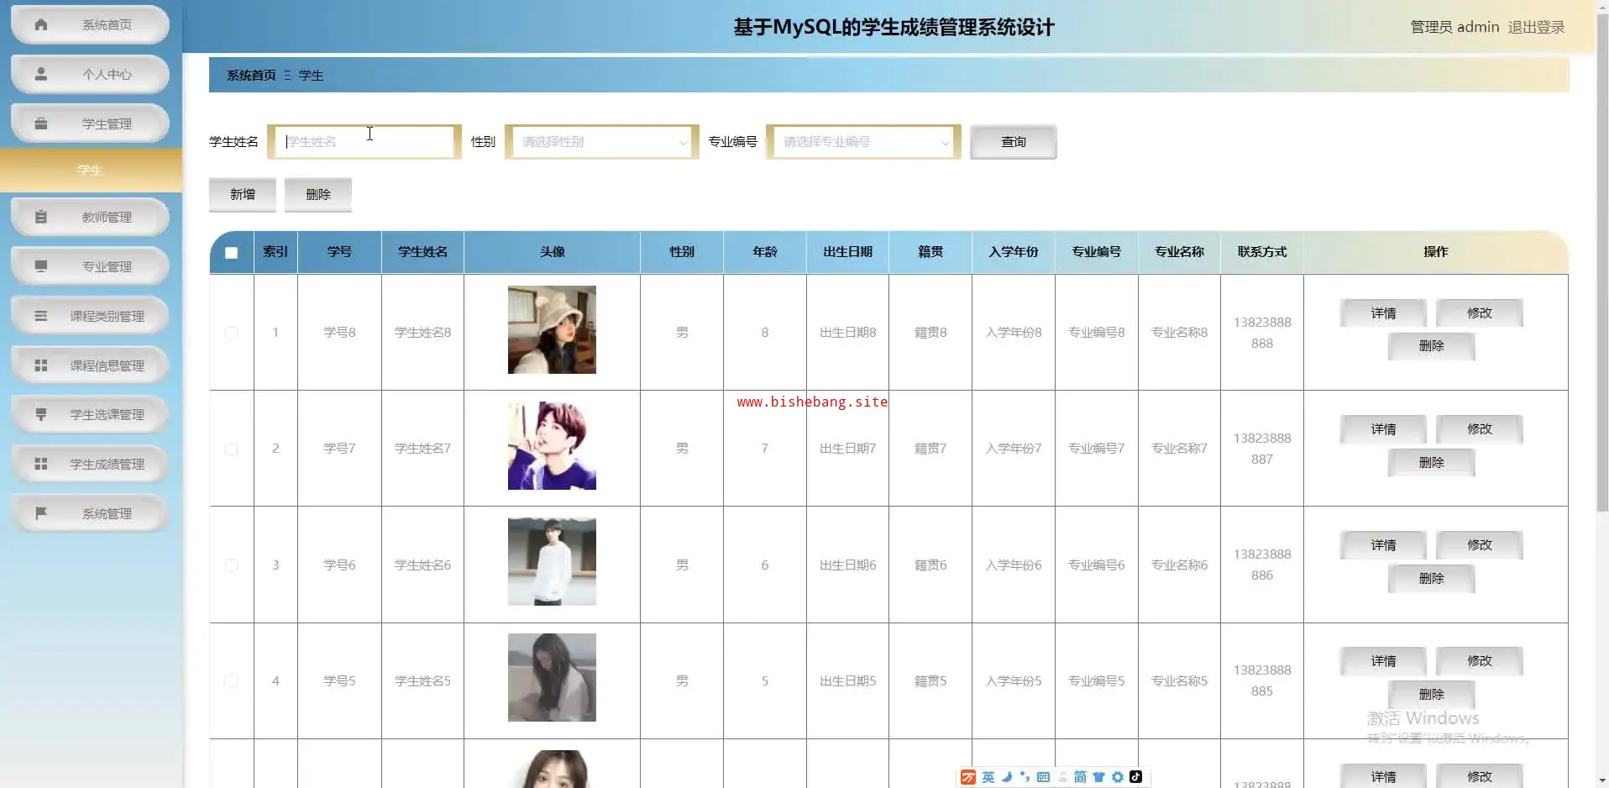Click 删除 in the 学生姓名6 row
The image size is (1609, 788).
click(1432, 578)
